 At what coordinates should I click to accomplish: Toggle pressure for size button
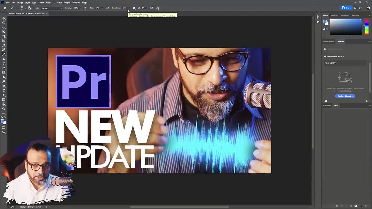pos(152,8)
